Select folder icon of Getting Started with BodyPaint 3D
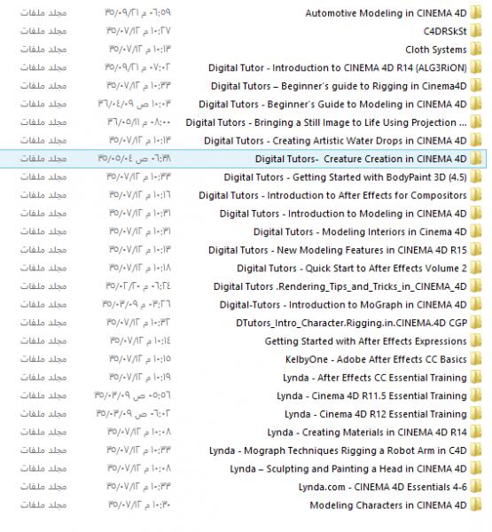This screenshot has width=492, height=532. pyautogui.click(x=476, y=177)
